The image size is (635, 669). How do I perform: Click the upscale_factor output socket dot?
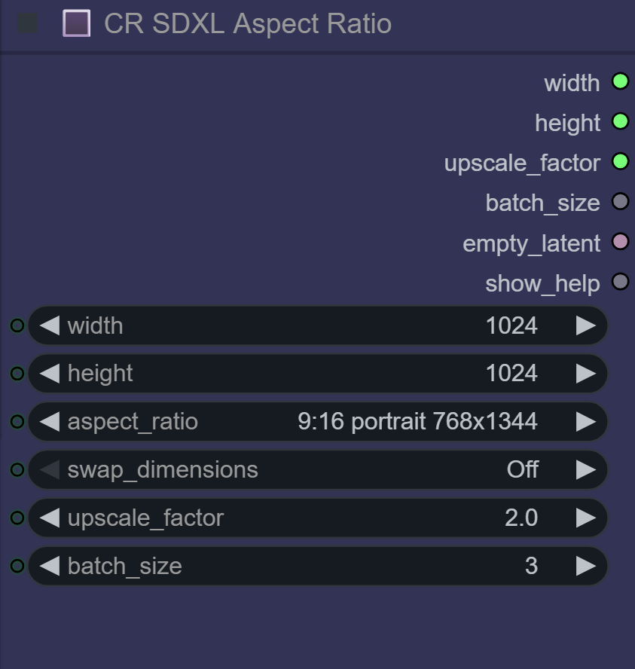click(620, 161)
